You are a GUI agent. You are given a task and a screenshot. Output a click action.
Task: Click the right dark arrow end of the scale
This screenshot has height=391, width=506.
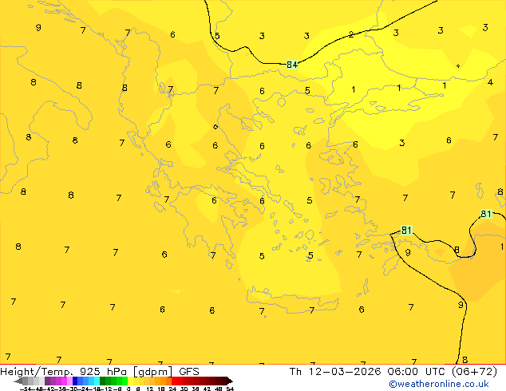230,381
